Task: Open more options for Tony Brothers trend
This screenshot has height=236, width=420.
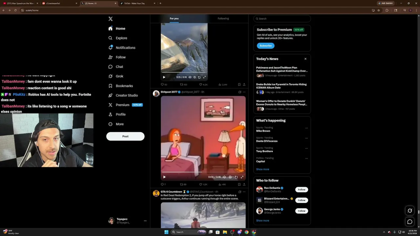Action: (306, 148)
